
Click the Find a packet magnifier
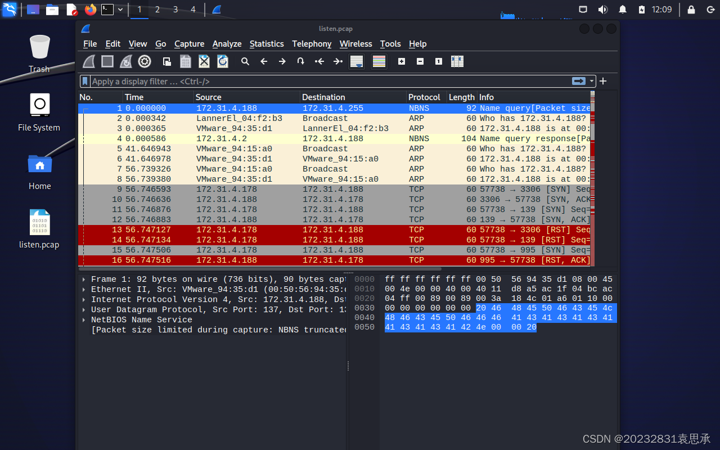pos(245,61)
